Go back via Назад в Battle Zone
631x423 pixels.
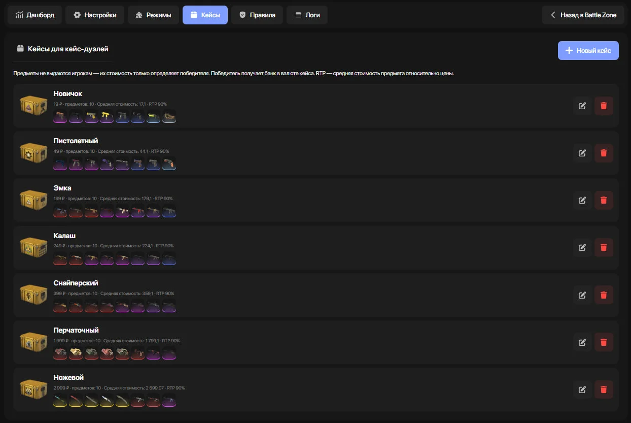583,15
